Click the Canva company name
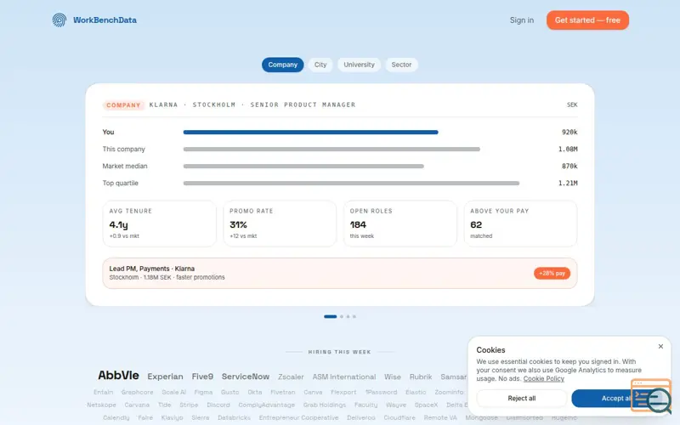Screen dimensions: 680x425 point(313,392)
